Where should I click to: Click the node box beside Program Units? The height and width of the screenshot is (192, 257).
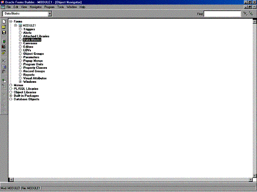pos(20,64)
